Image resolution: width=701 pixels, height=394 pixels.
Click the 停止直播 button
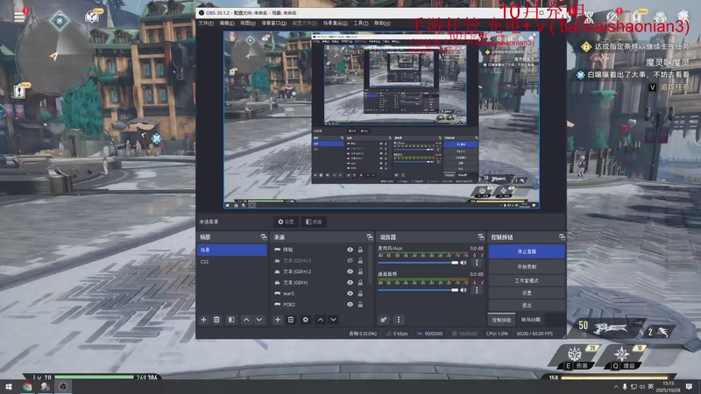pyautogui.click(x=527, y=251)
